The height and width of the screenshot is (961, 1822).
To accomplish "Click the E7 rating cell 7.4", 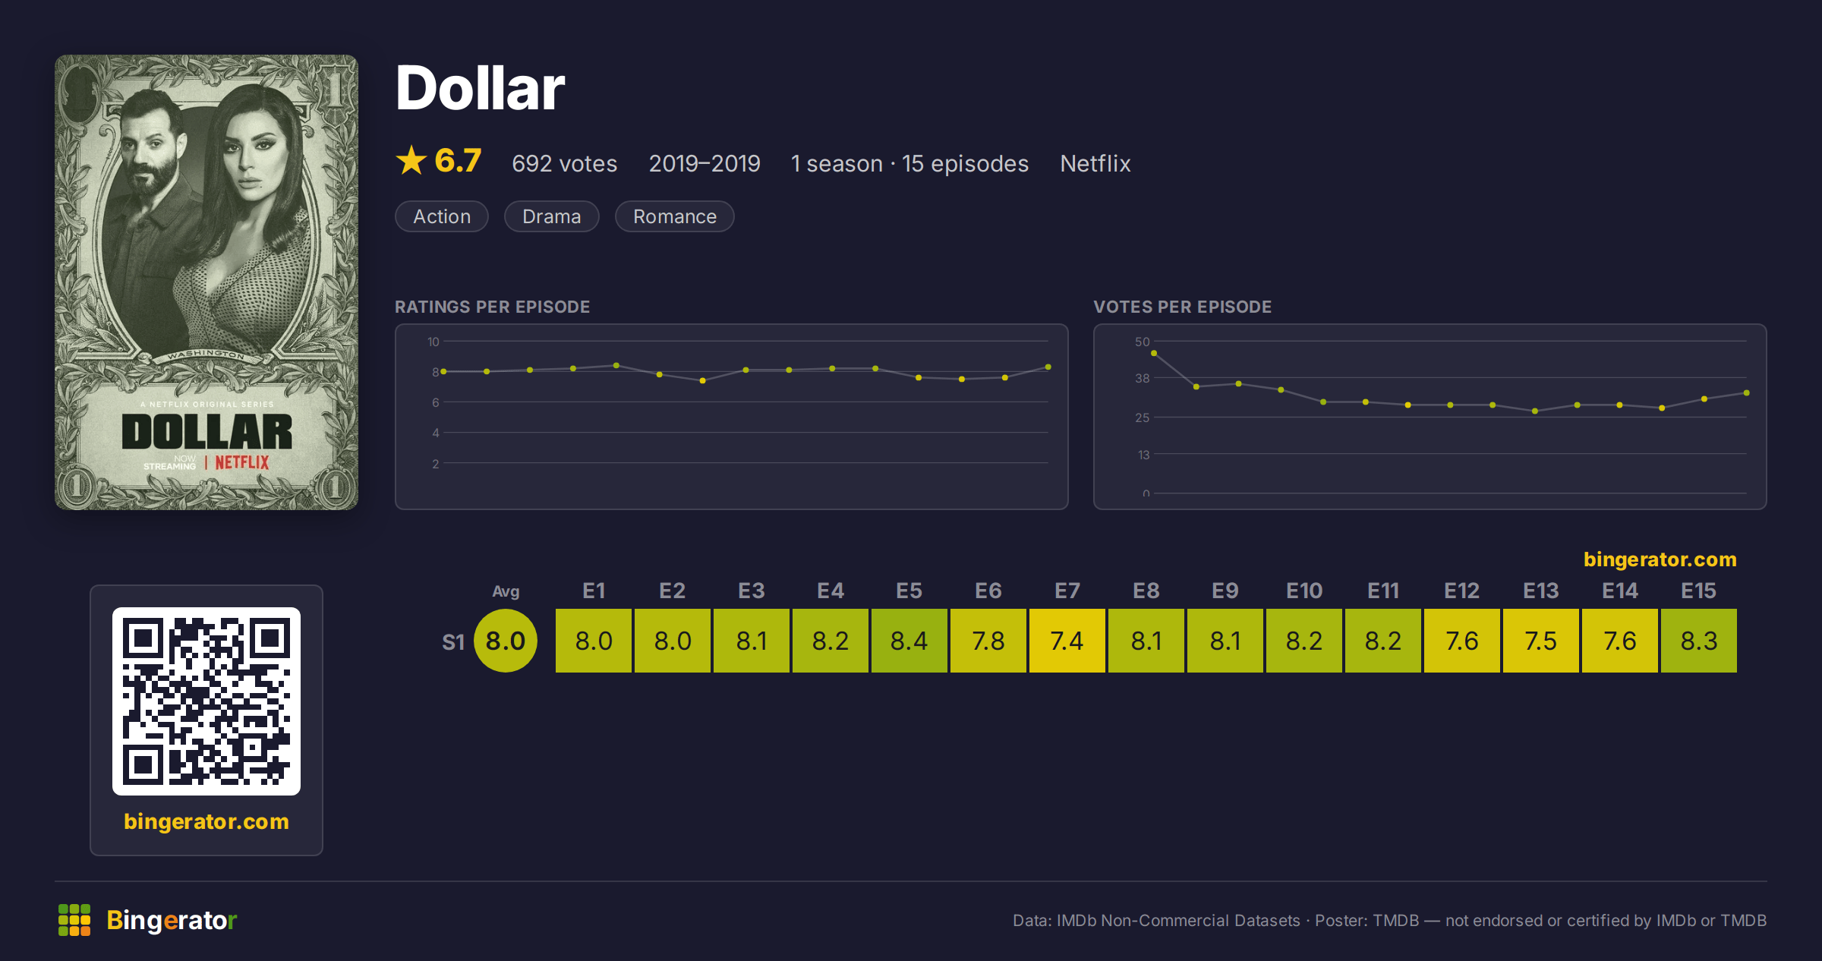I will click(x=1067, y=641).
